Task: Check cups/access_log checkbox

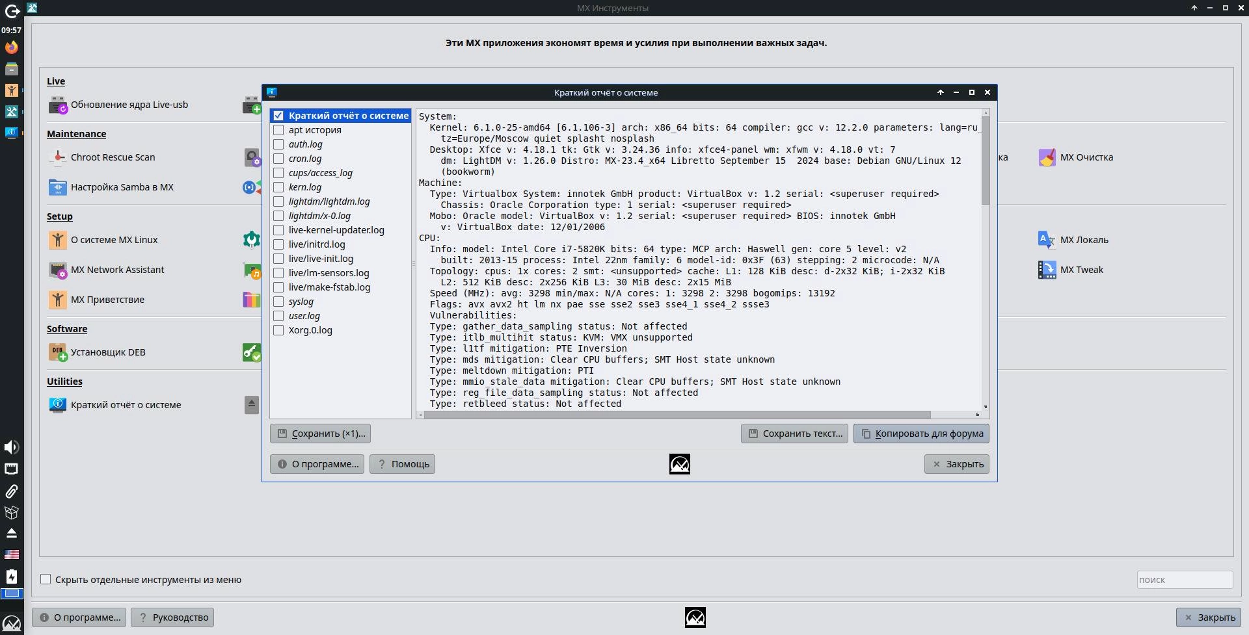Action: [278, 173]
